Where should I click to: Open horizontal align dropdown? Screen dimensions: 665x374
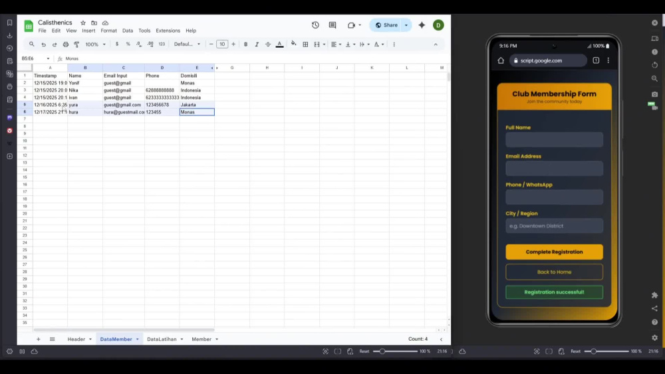(336, 44)
